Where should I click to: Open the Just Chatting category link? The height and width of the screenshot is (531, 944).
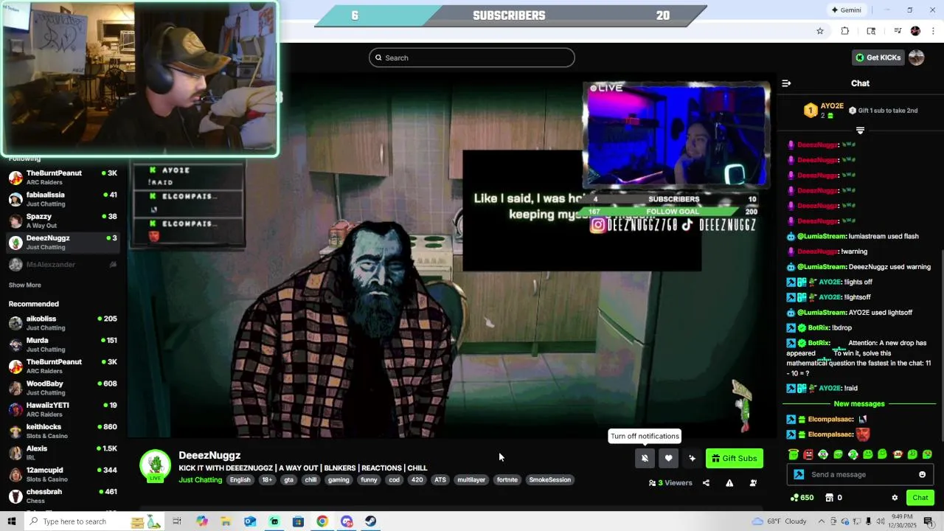point(200,480)
